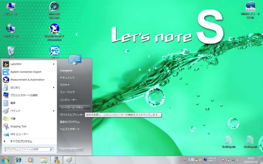
Task: Open the 付箋 sticky notes
Action: click(x=29, y=118)
